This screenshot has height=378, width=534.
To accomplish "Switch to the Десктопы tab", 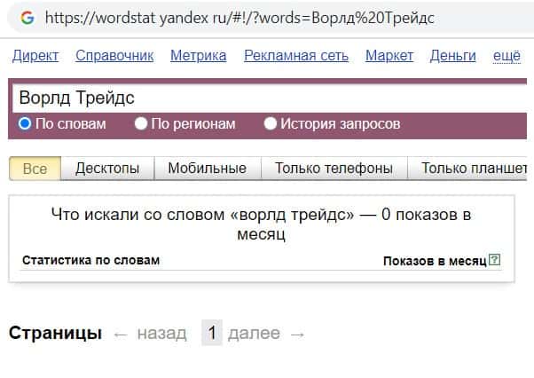I will (x=107, y=169).
